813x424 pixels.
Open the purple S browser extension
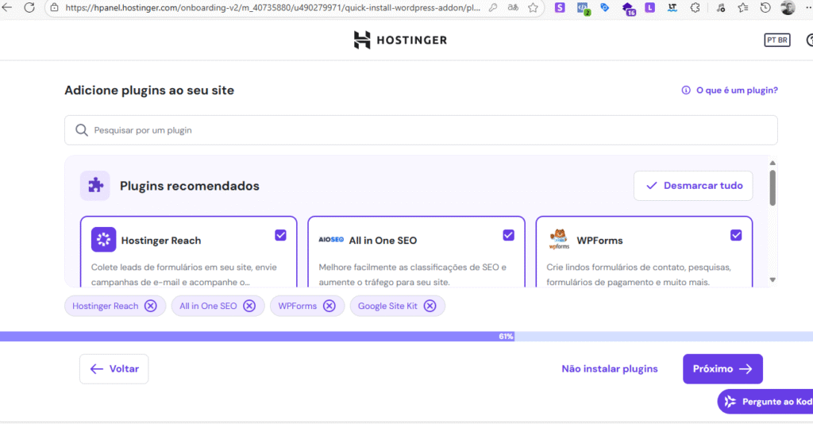coord(560,8)
